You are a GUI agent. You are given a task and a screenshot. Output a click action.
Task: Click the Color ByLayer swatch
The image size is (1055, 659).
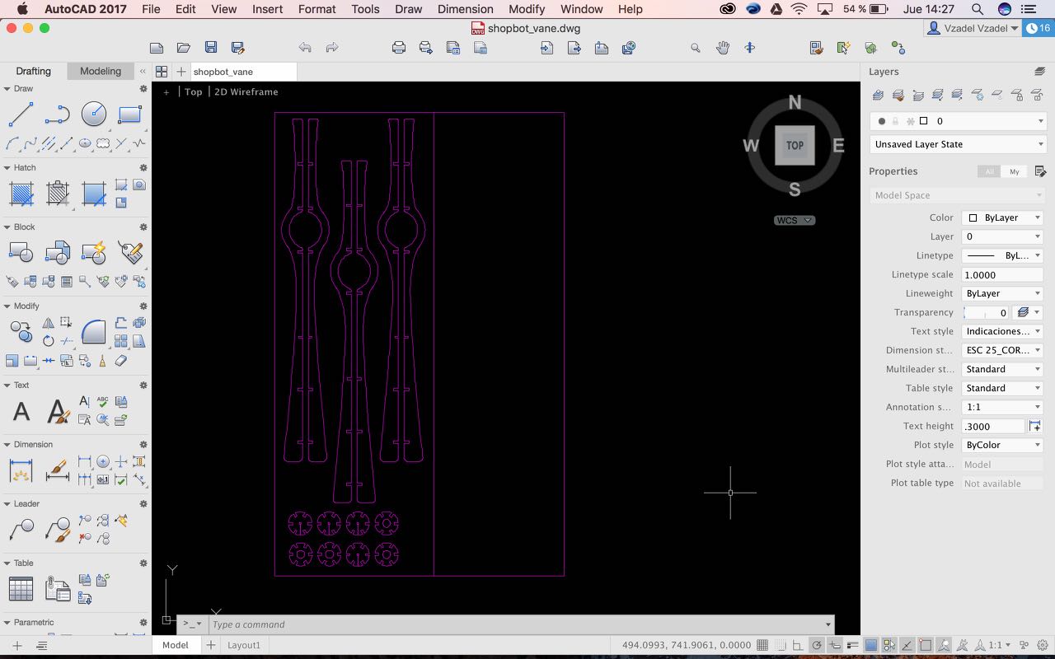coord(973,217)
